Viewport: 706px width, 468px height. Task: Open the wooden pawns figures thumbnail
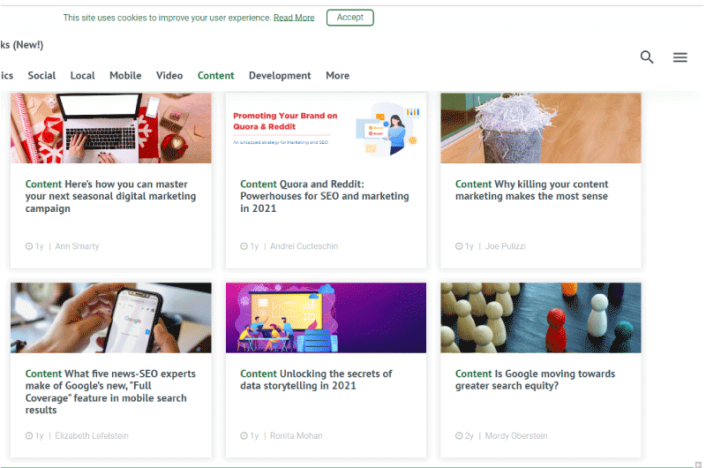pos(541,318)
